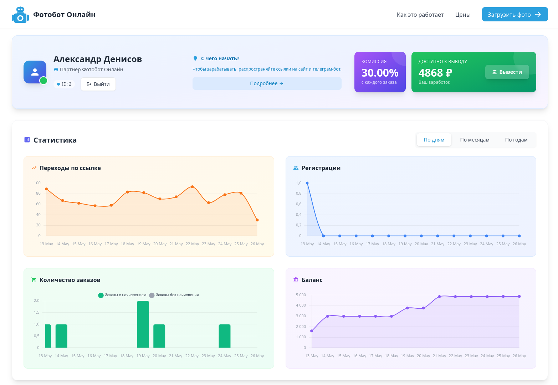The height and width of the screenshot is (385, 558).
Task: Click the Фотобот robot logo icon
Action: point(20,15)
